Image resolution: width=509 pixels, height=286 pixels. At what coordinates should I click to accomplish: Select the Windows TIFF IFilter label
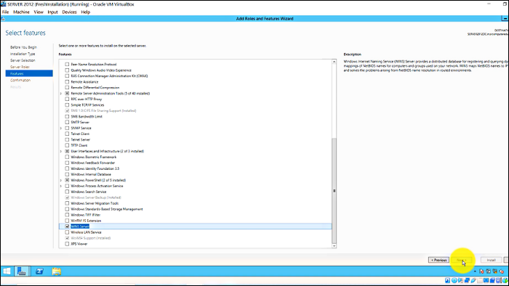coord(85,215)
